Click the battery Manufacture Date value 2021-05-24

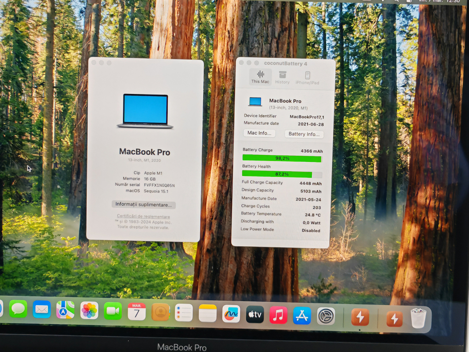tap(309, 199)
